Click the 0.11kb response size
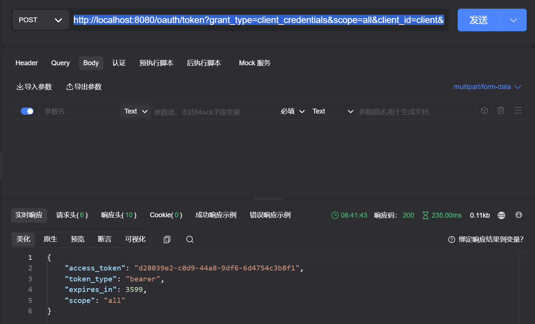Screen dimensions: 535x324 click(x=480, y=215)
